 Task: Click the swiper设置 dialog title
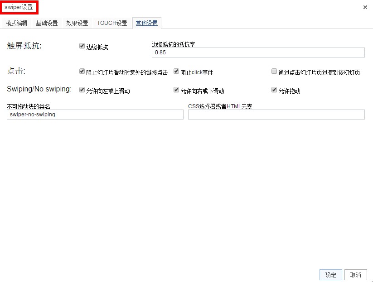(19, 7)
